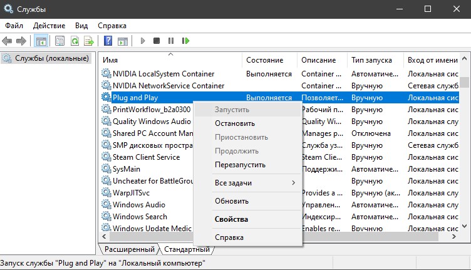The height and width of the screenshot is (270, 471).
Task: Open the Действие menu
Action: pos(49,26)
